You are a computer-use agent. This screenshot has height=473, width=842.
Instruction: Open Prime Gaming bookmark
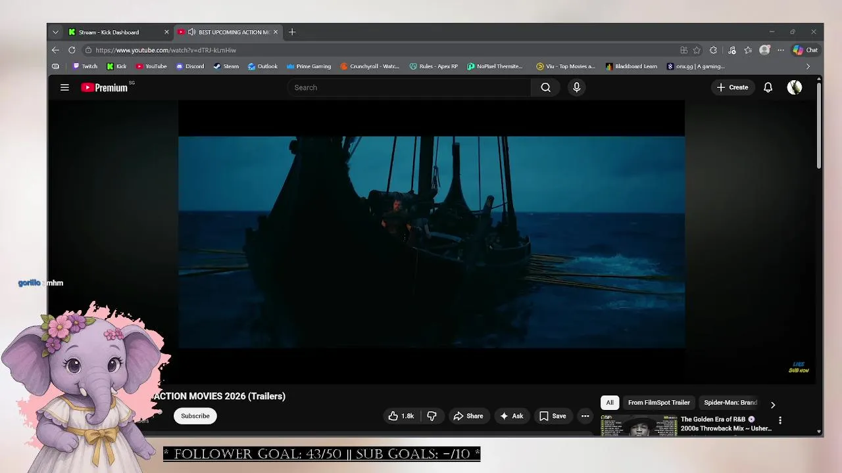click(x=309, y=66)
